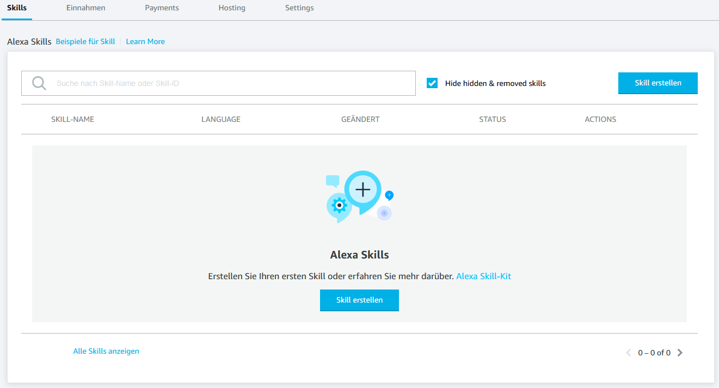Image resolution: width=719 pixels, height=388 pixels.
Task: Click the Alexa Skills page title text
Action: [29, 41]
